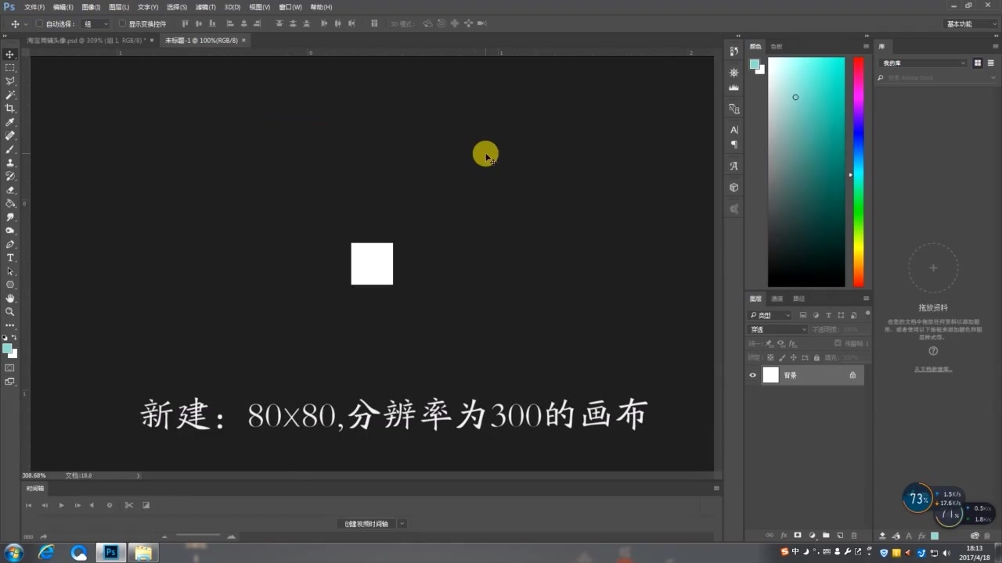Open layer filter 类型 dropdown
The width and height of the screenshot is (1002, 563).
tap(771, 315)
